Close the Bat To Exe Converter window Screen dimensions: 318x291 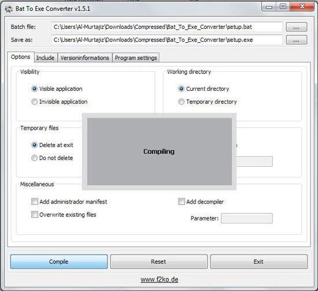pyautogui.click(x=302, y=6)
